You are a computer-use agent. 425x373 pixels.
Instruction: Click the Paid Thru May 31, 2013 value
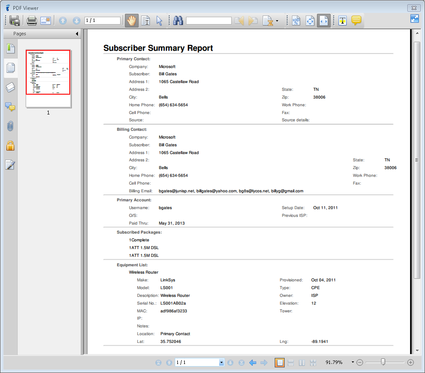(171, 223)
